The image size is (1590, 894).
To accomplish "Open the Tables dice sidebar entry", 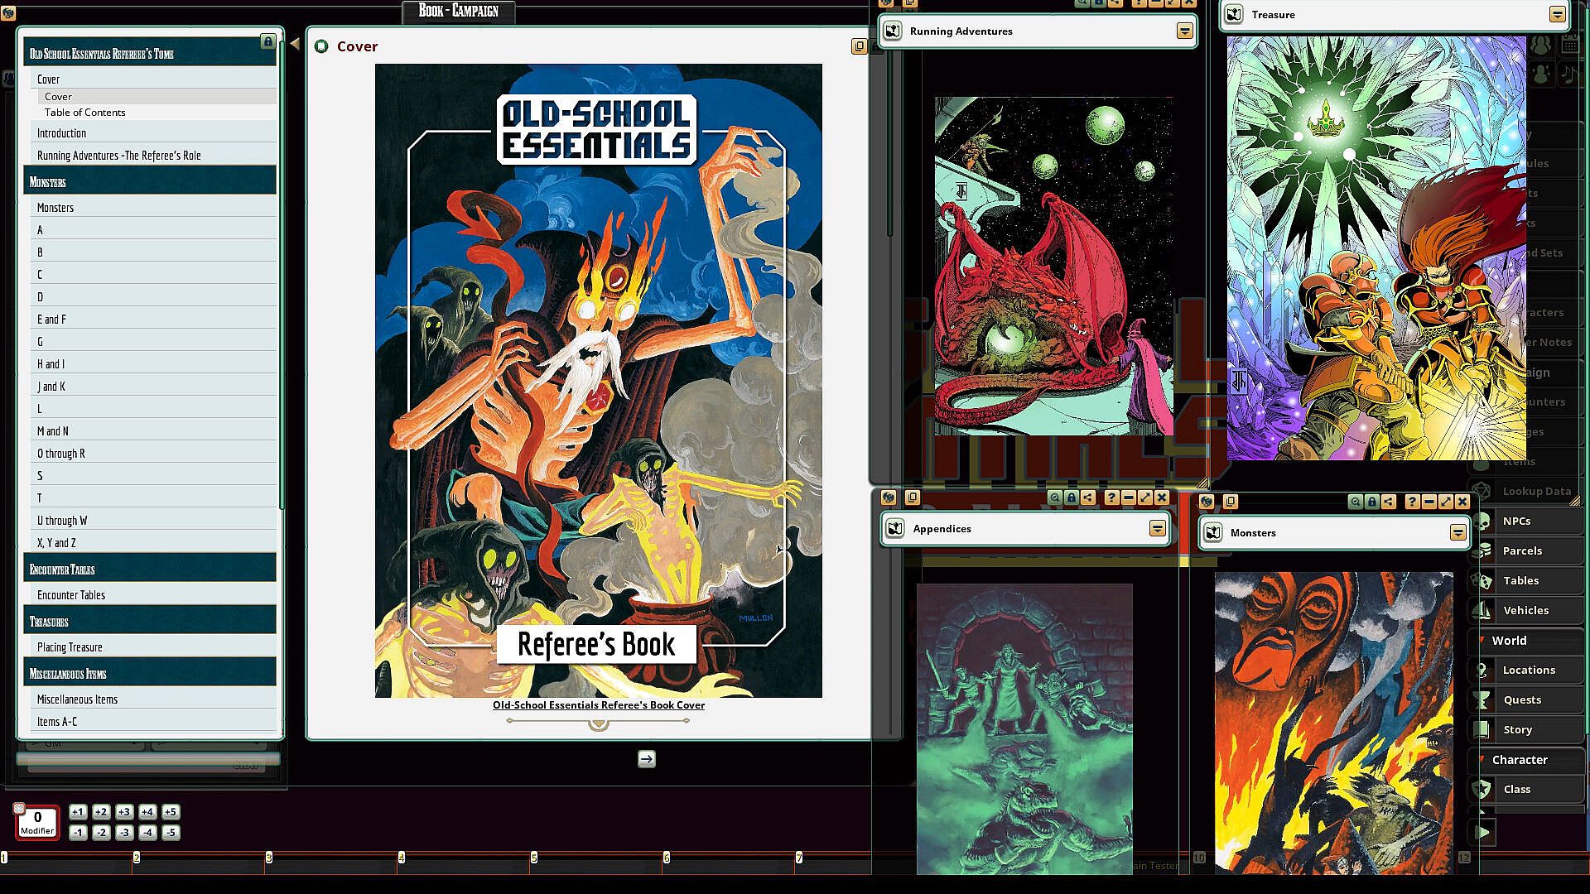I will 1520,580.
